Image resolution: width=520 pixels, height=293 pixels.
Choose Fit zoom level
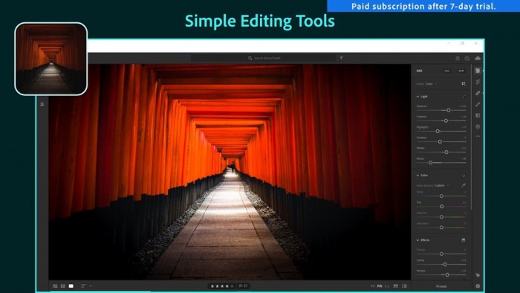[x=372, y=286]
